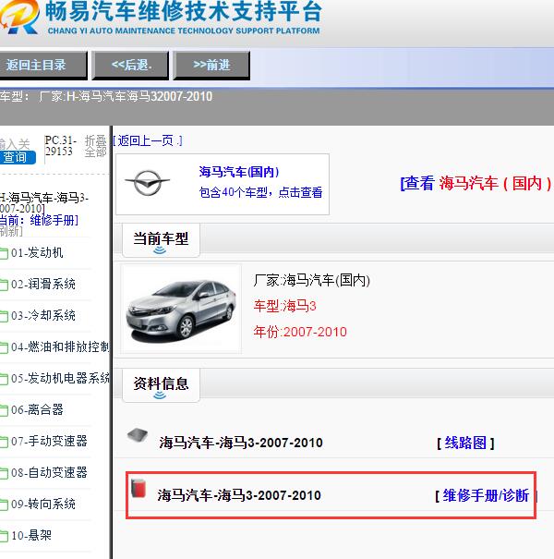Click folder icon next to 08-自动变速器
Viewport: 554px width, 559px height.
pos(4,473)
